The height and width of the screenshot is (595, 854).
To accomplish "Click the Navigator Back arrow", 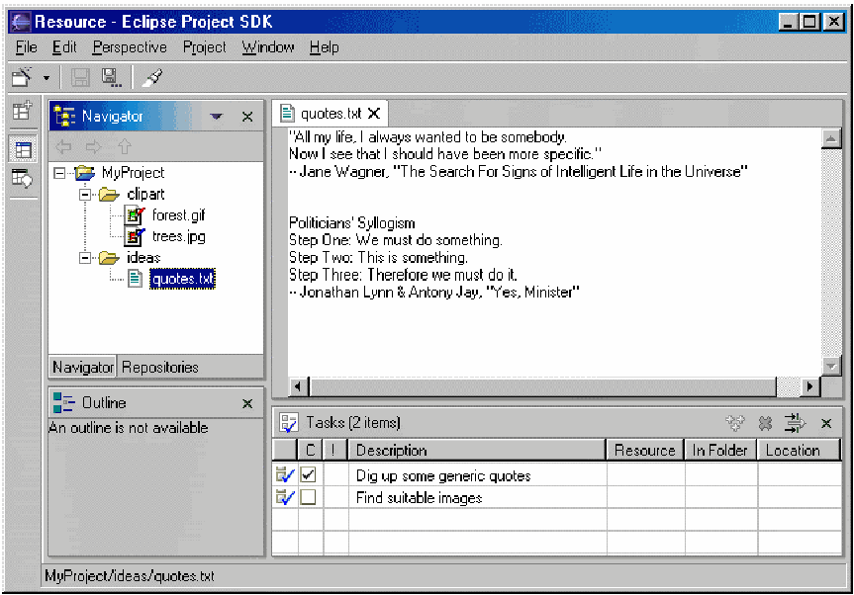I will click(x=63, y=146).
